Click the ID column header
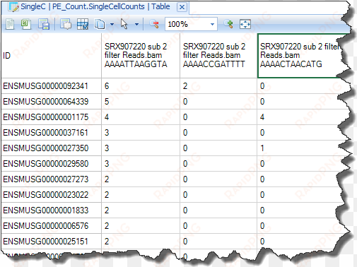 coord(52,56)
